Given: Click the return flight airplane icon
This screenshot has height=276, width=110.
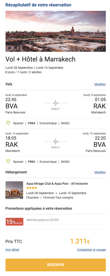Looking at the screenshot, I should tap(56, 141).
